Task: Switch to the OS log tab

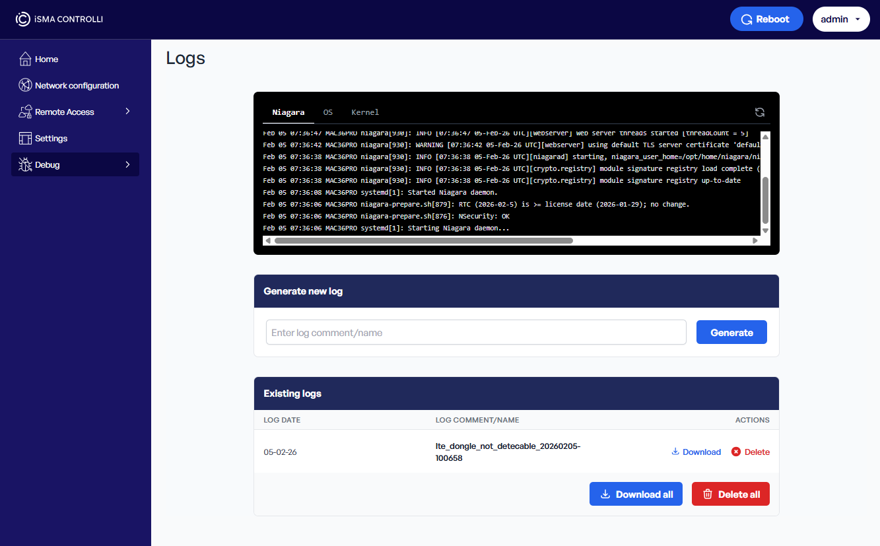Action: [327, 112]
